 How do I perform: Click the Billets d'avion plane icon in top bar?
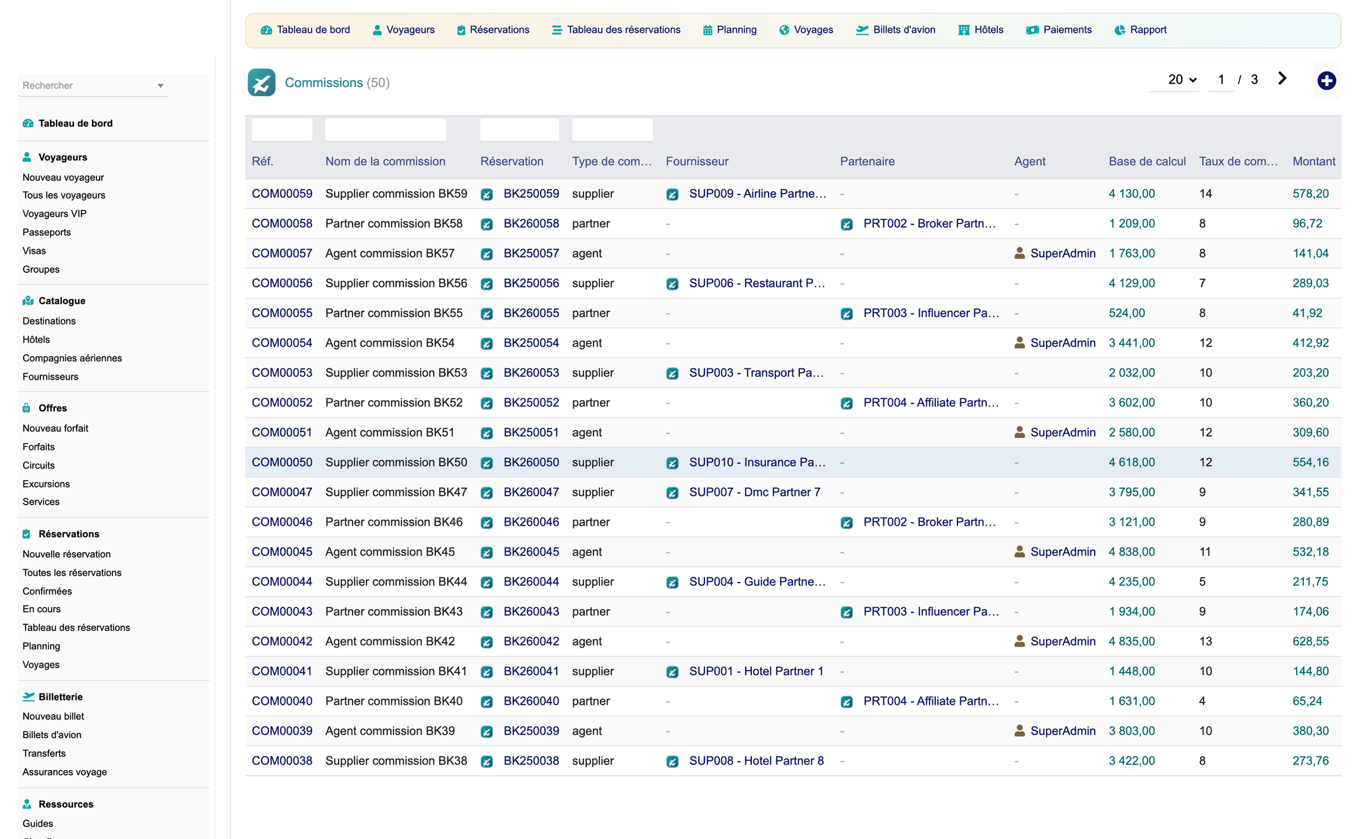pyautogui.click(x=862, y=30)
